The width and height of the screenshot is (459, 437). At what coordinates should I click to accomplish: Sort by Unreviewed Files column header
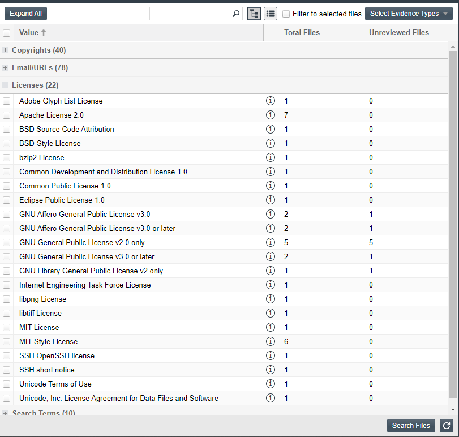coord(398,33)
